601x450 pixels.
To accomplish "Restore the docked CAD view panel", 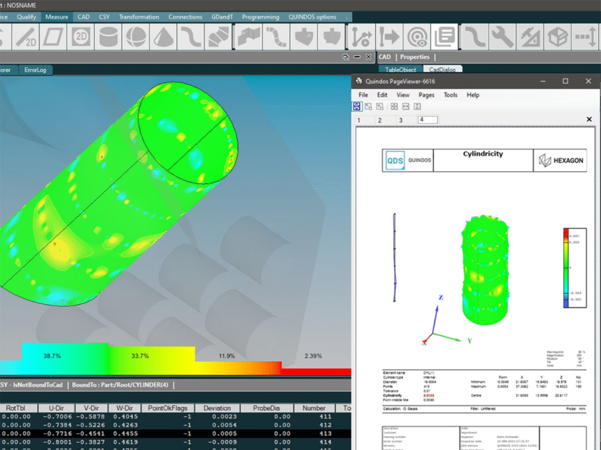I will pos(346,57).
